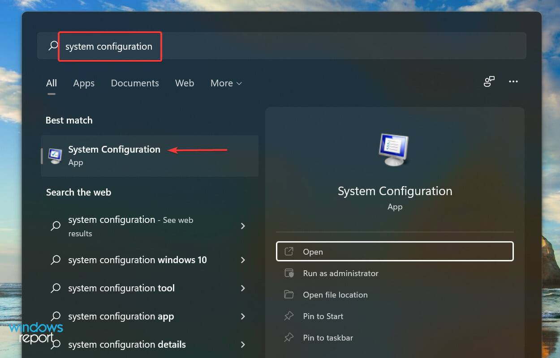Open search options via the ellipsis icon
This screenshot has width=560, height=358.
point(513,81)
